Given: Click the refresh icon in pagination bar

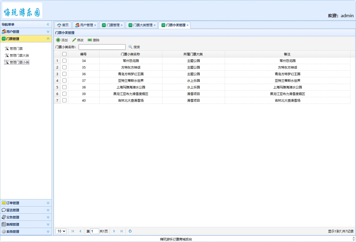Looking at the screenshot, I should click(130, 231).
